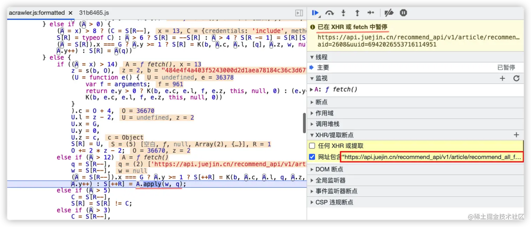This screenshot has height=227, width=531.
Task: Click the 'else if (A > 5)' line
Action: pos(84,191)
